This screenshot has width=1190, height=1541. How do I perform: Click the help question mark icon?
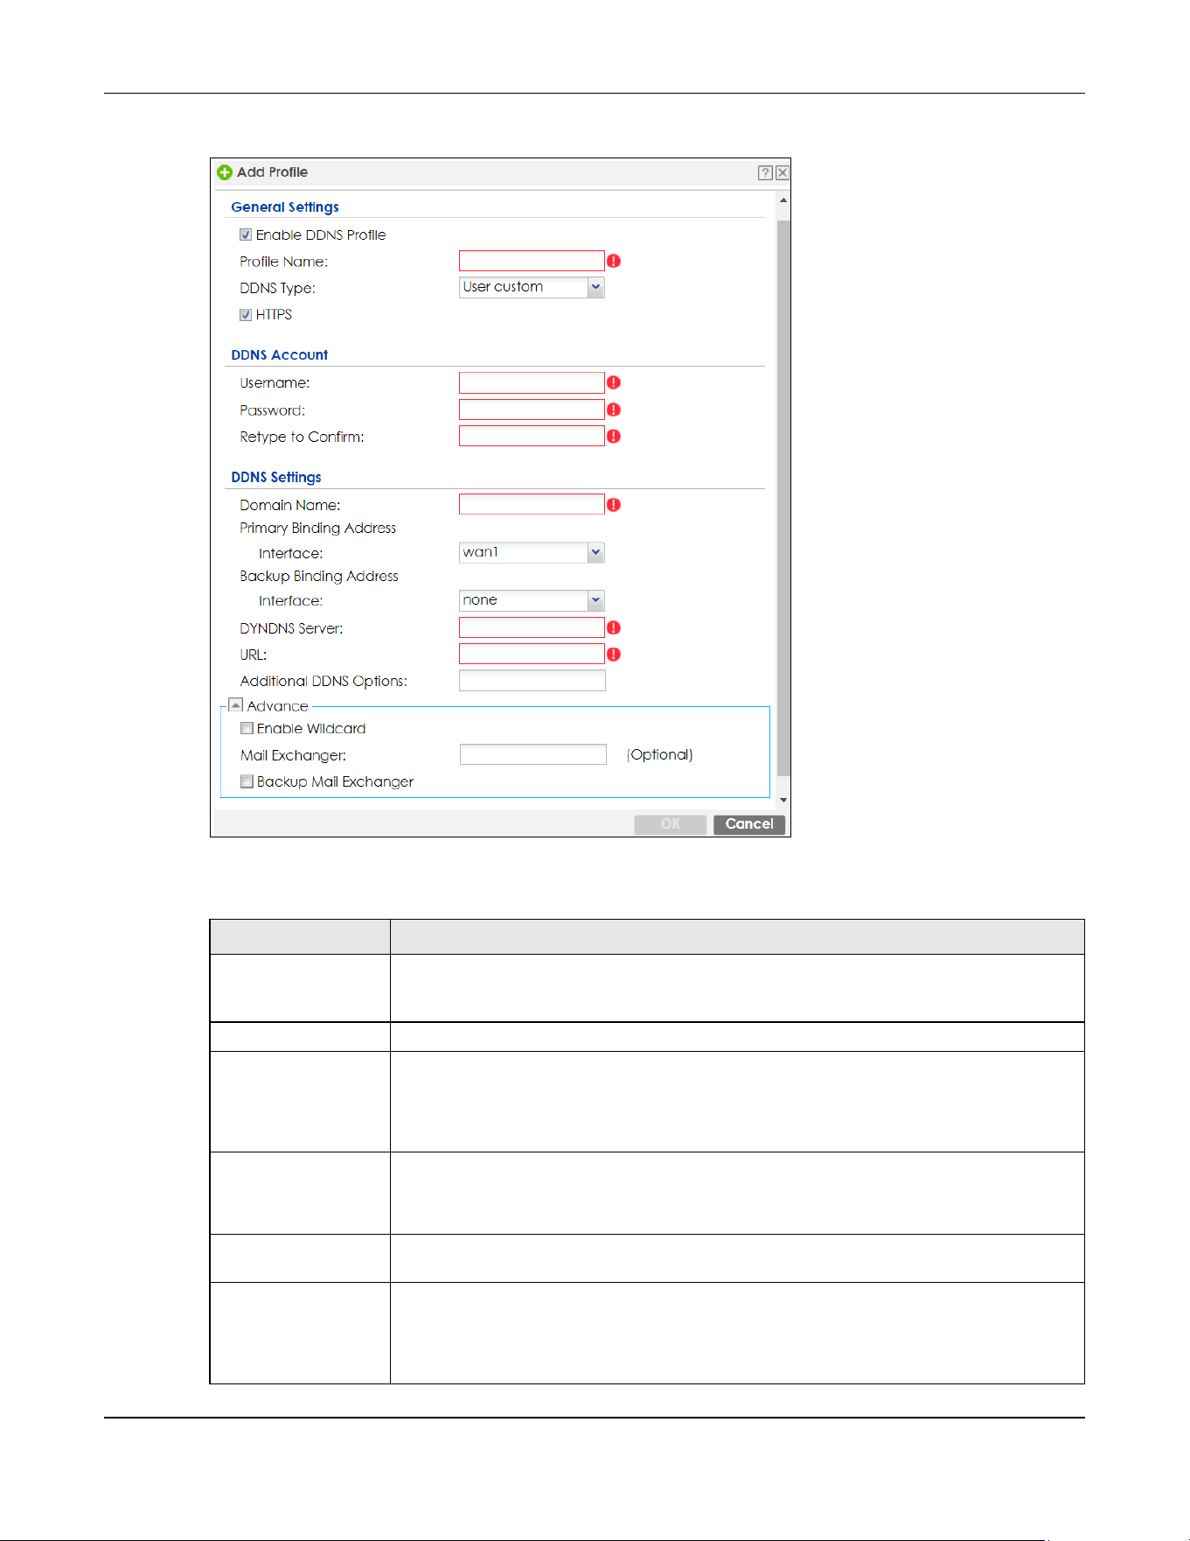click(765, 173)
